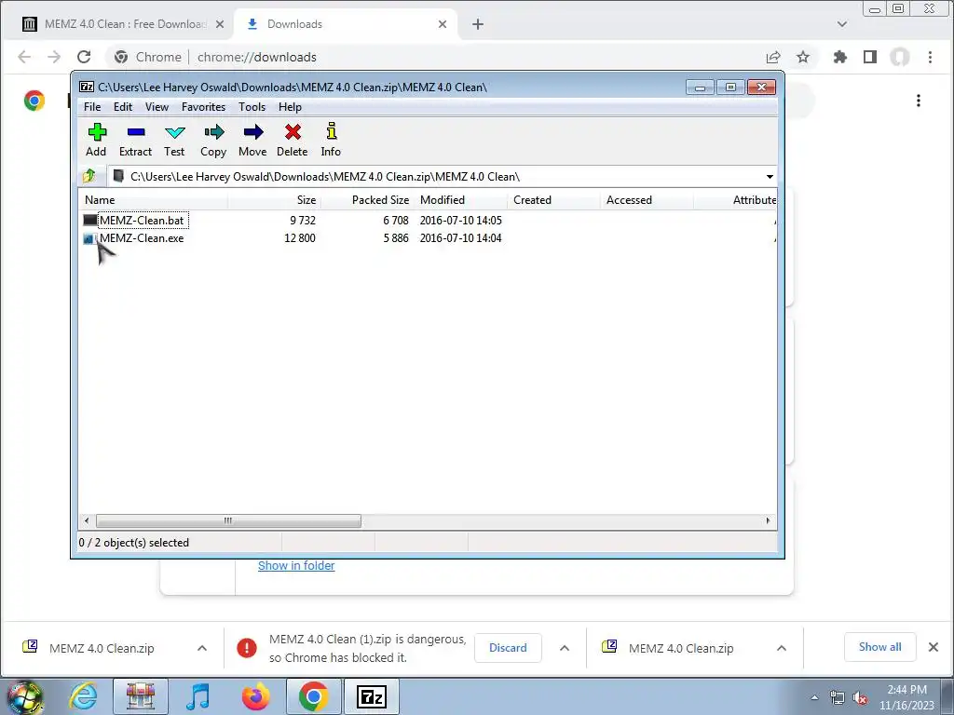Sort by the Created column header
The image size is (954, 715).
(x=553, y=200)
